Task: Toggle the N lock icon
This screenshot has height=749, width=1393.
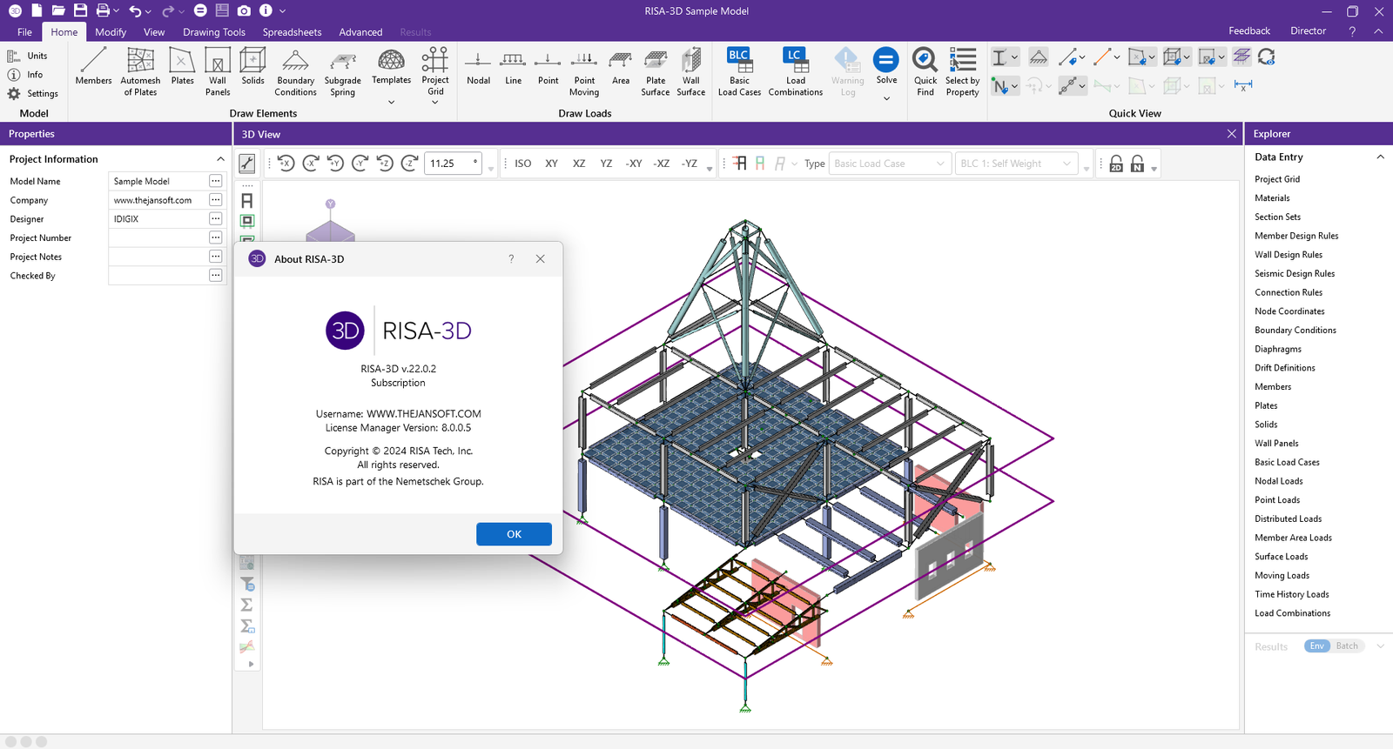Action: pos(1137,164)
